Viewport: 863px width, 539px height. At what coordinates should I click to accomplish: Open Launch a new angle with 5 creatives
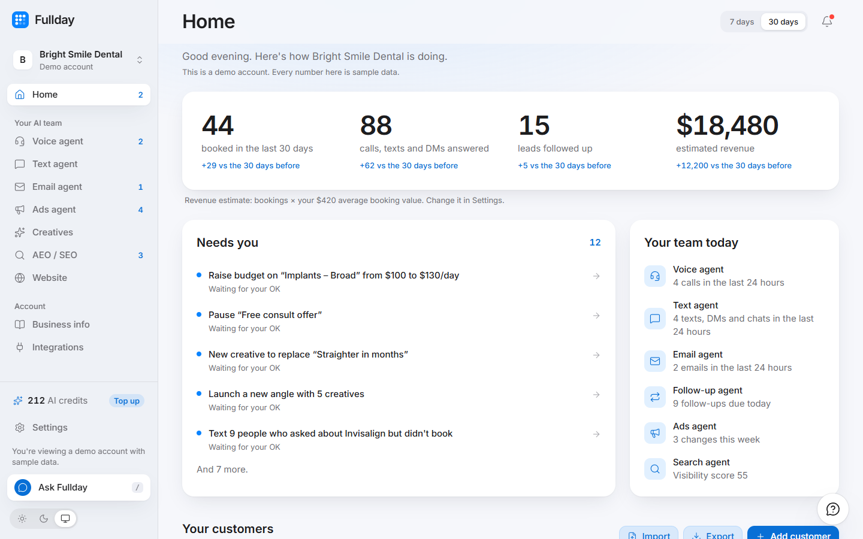(399, 400)
